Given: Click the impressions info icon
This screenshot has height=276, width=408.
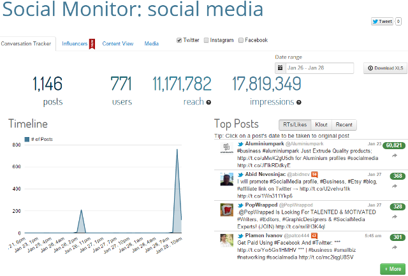Looking at the screenshot, I should click(299, 102).
